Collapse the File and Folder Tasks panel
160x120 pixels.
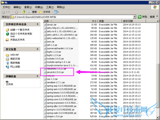(37, 24)
